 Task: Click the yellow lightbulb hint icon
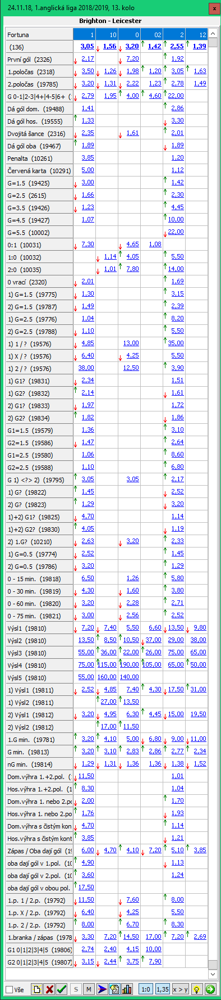pyautogui.click(x=197, y=989)
